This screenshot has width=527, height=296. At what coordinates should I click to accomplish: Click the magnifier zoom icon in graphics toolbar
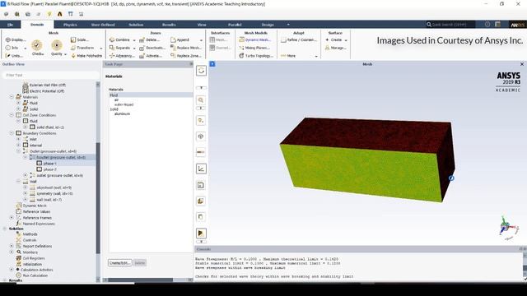(x=201, y=100)
